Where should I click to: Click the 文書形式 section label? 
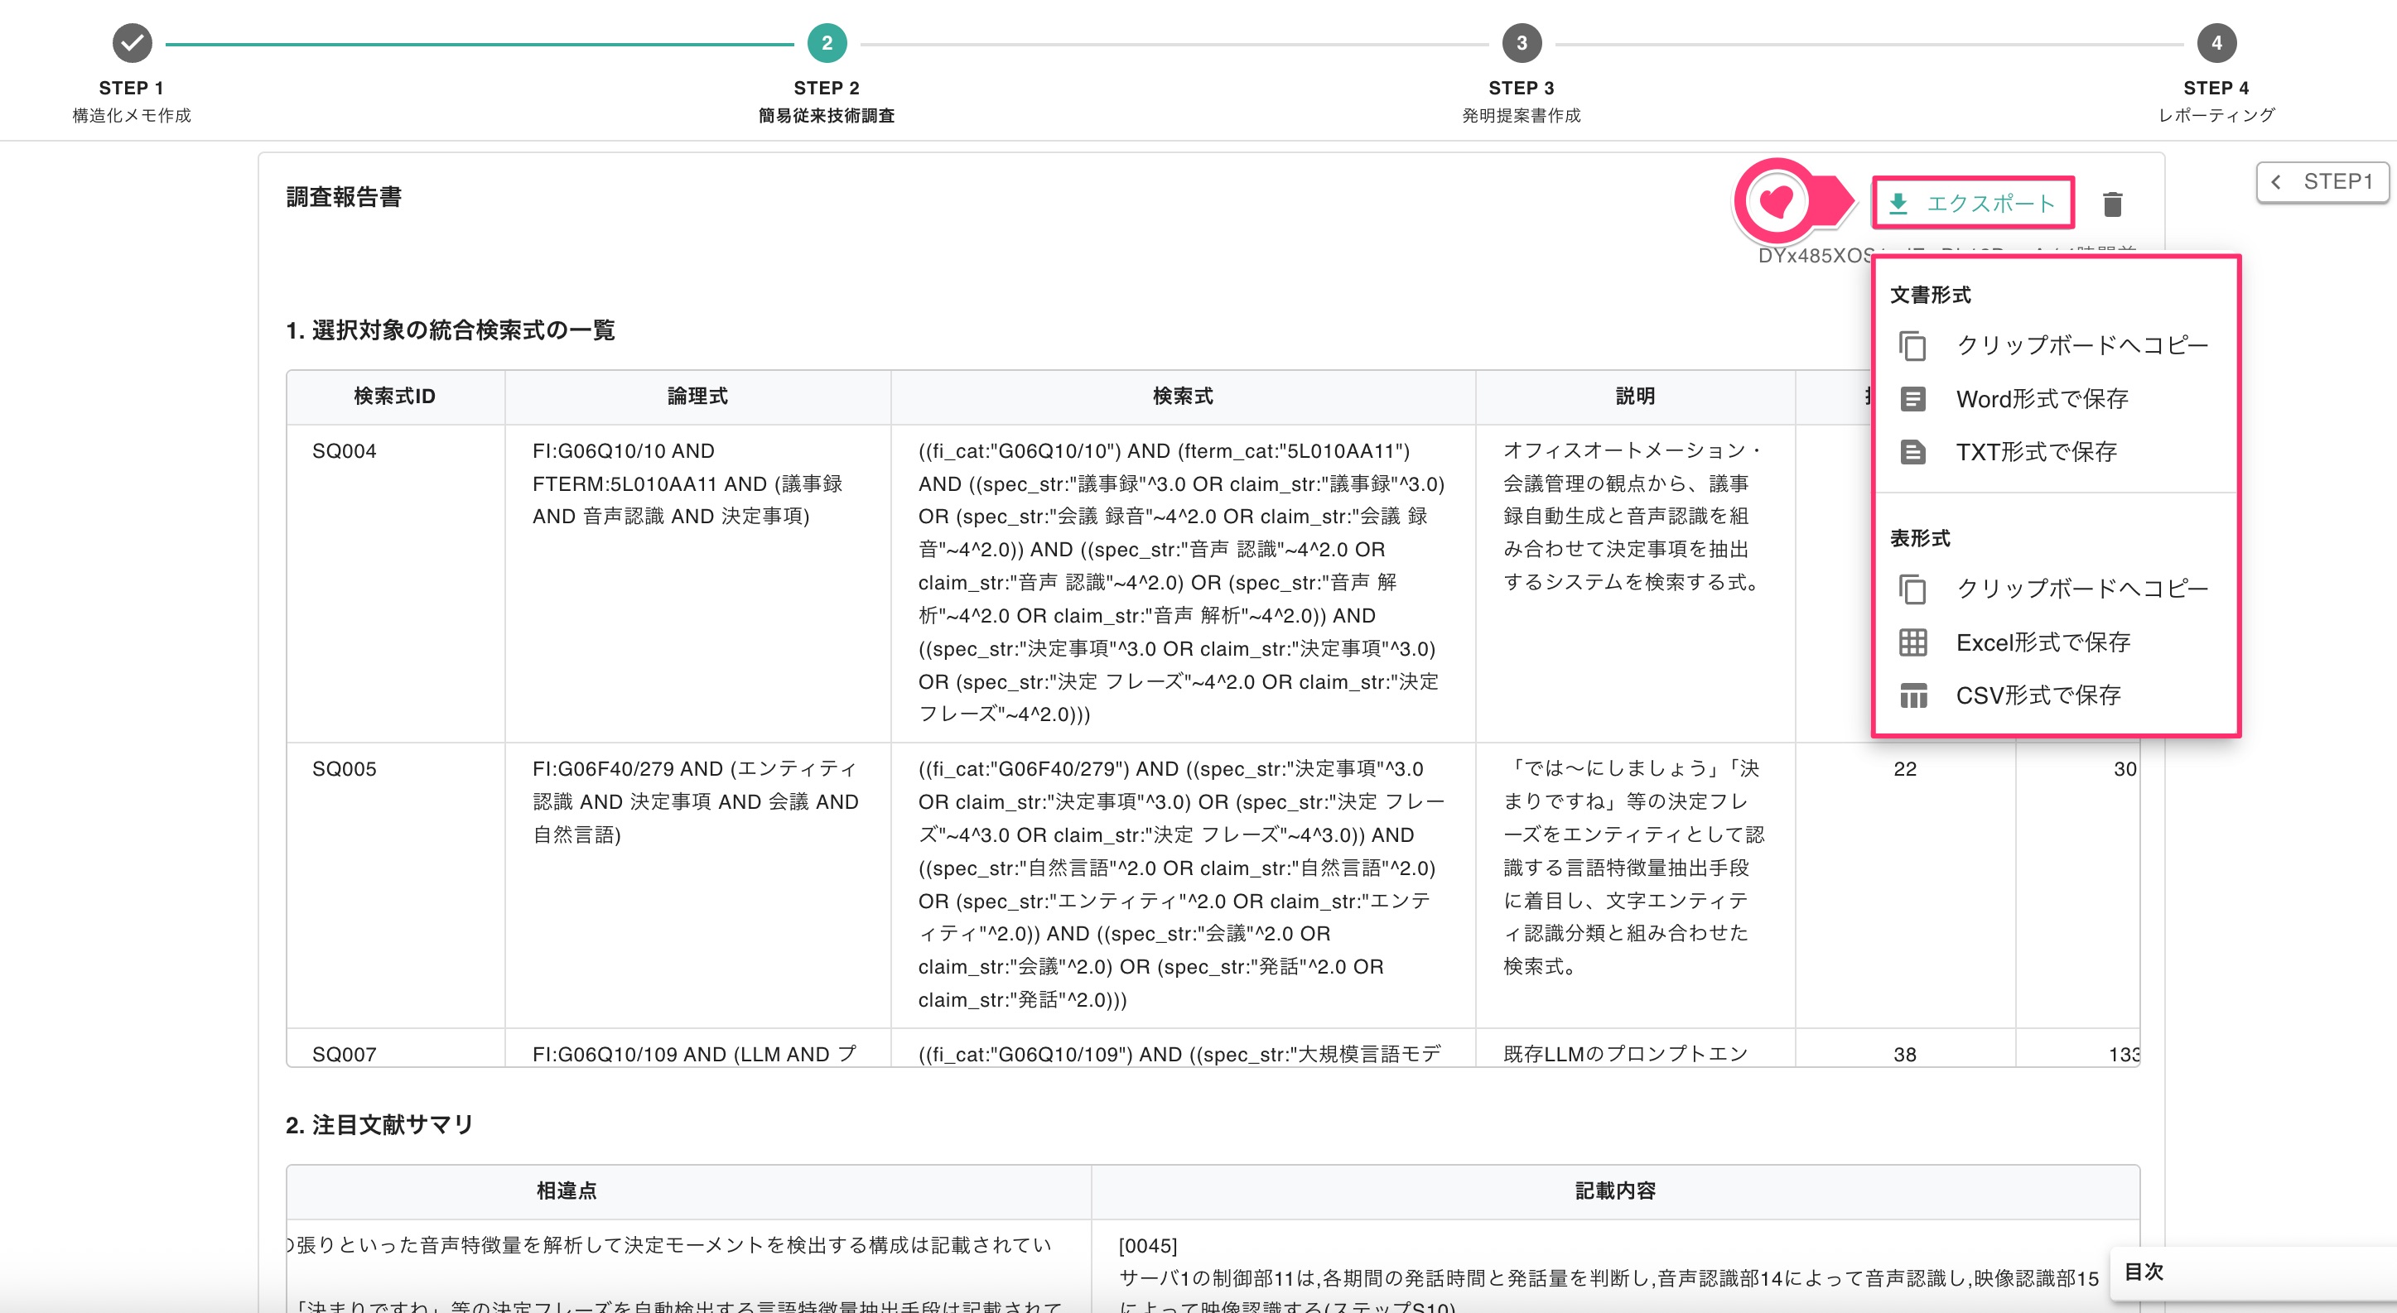click(1930, 295)
